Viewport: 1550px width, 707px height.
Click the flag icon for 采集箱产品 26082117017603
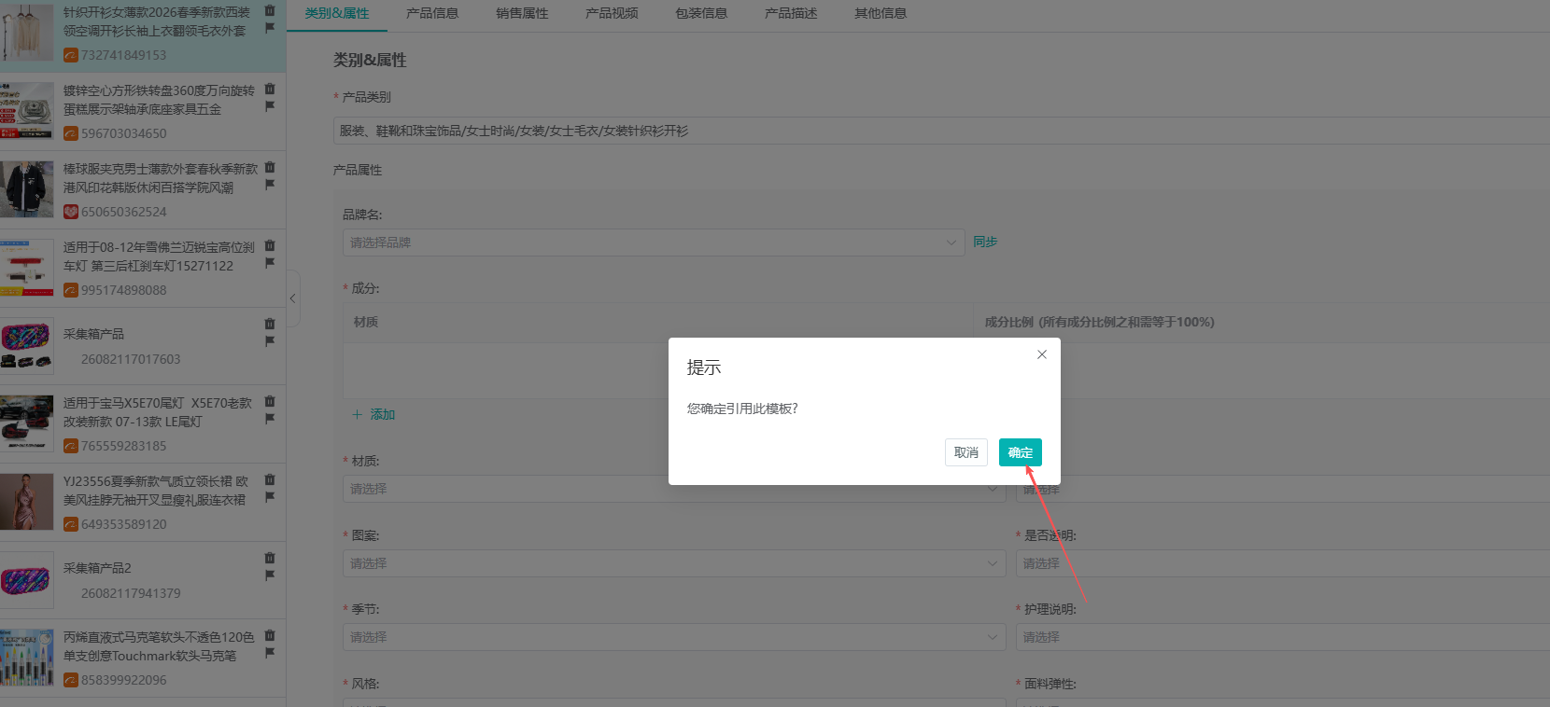[x=270, y=341]
